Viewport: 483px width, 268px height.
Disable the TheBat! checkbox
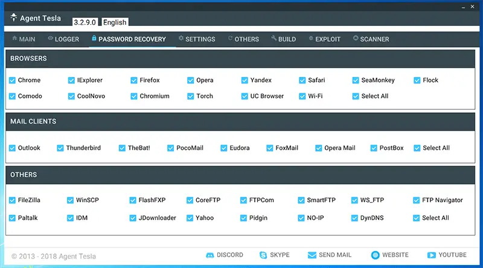click(122, 148)
